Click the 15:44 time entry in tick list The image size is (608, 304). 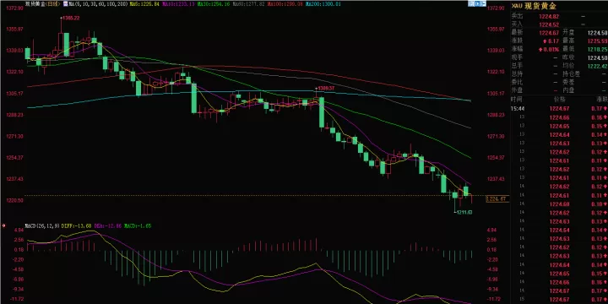click(518, 109)
